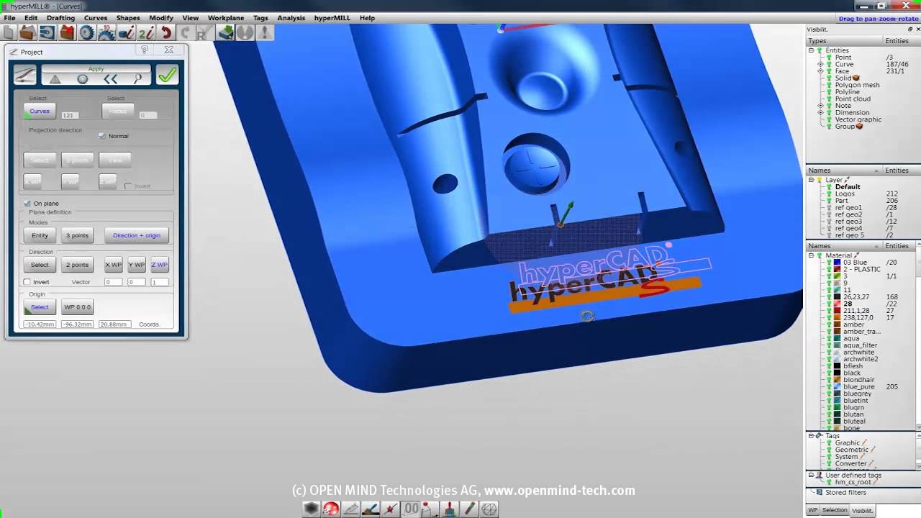Toggle visibility of the Part layer

[829, 201]
